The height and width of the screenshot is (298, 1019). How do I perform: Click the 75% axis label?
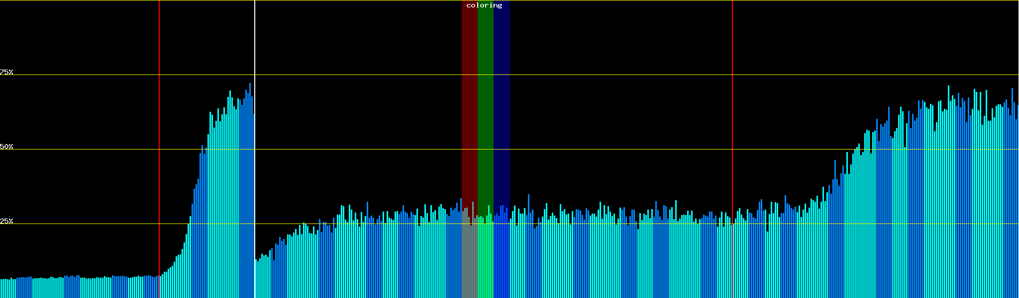6,72
